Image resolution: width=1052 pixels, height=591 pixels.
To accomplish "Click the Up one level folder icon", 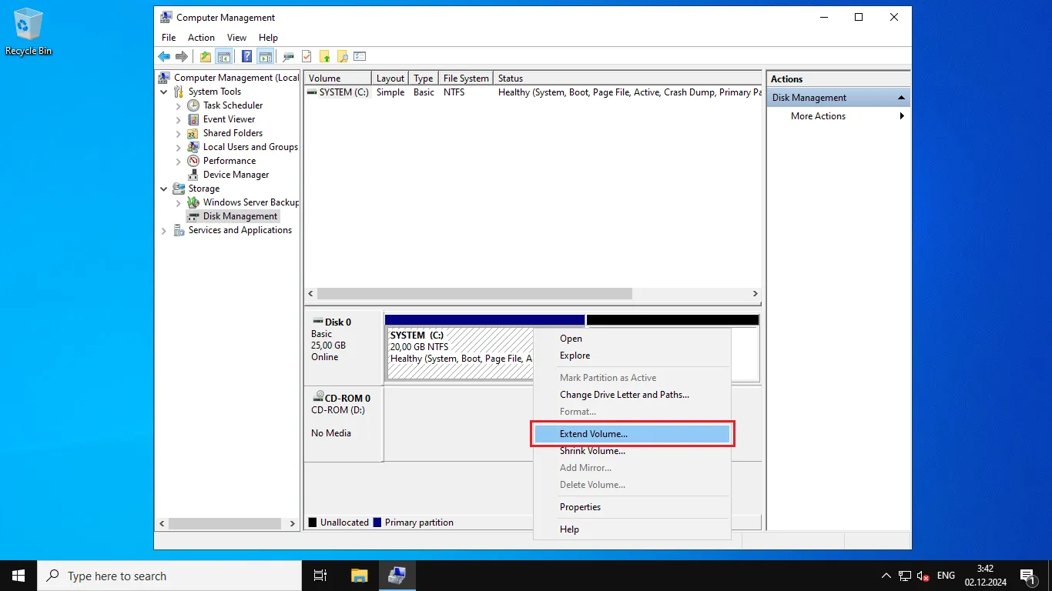I will [205, 56].
